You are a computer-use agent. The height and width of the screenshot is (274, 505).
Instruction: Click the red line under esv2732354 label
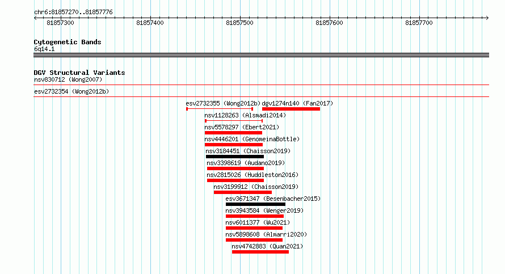(261, 97)
